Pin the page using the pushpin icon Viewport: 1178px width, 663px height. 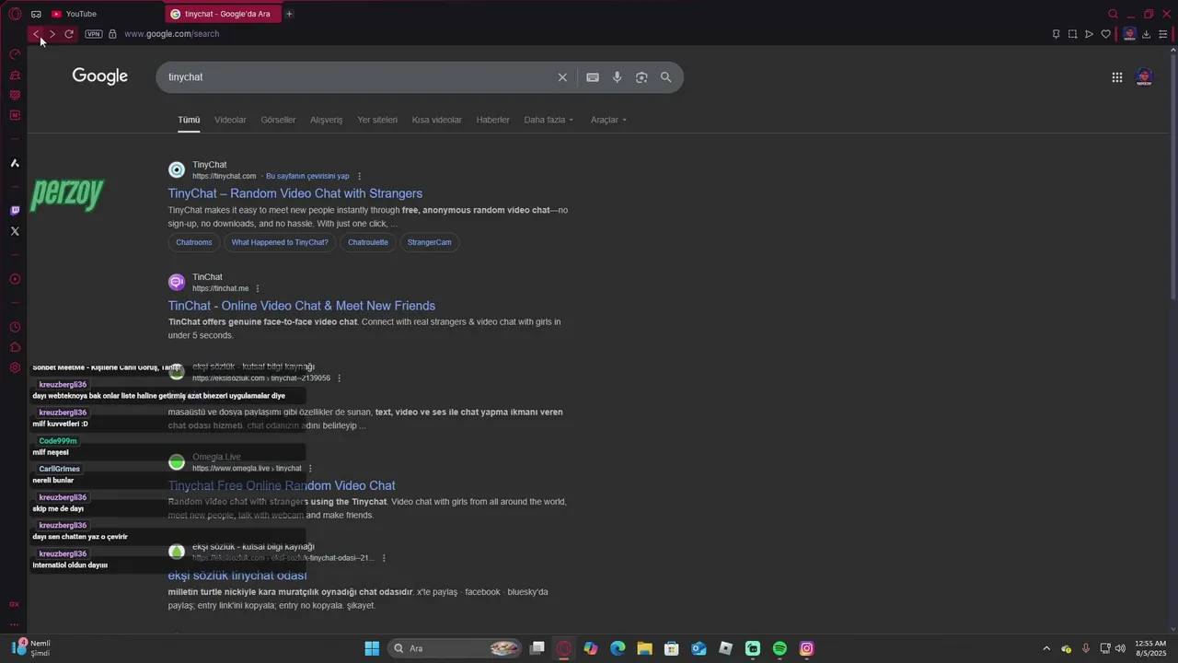coord(1056,34)
